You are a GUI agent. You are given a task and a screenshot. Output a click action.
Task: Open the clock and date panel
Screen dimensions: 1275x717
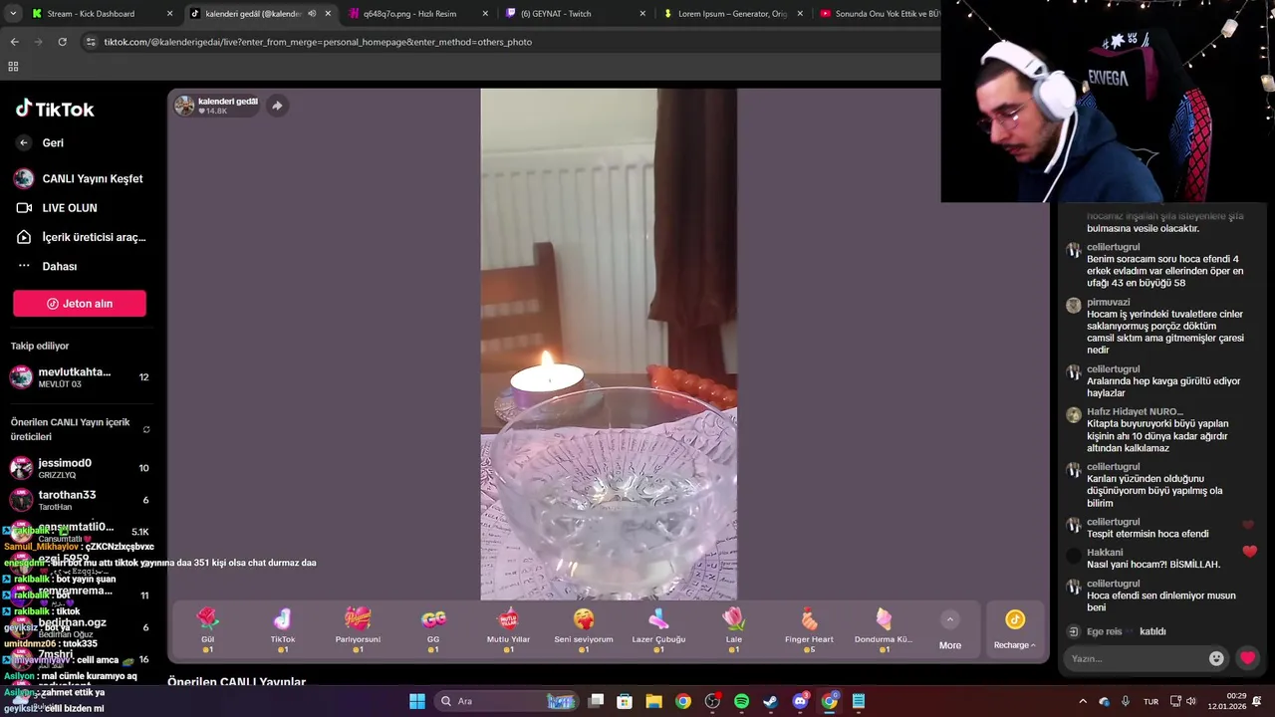[1225, 701]
